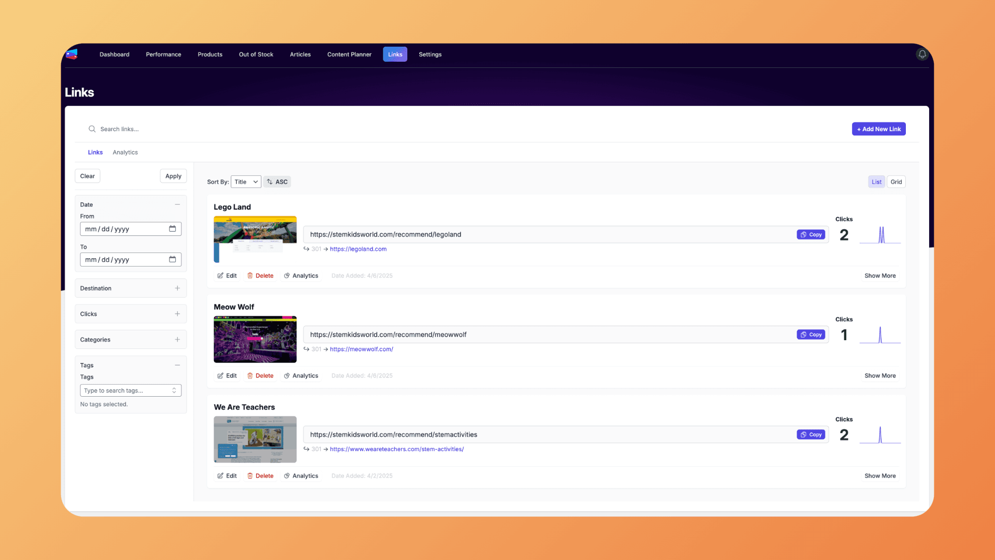
Task: Click the ASC sort direction icon
Action: 270,181
